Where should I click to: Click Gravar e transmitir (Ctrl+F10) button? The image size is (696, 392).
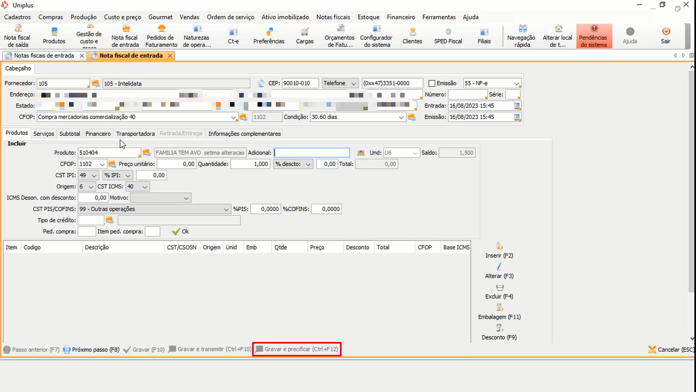210,349
